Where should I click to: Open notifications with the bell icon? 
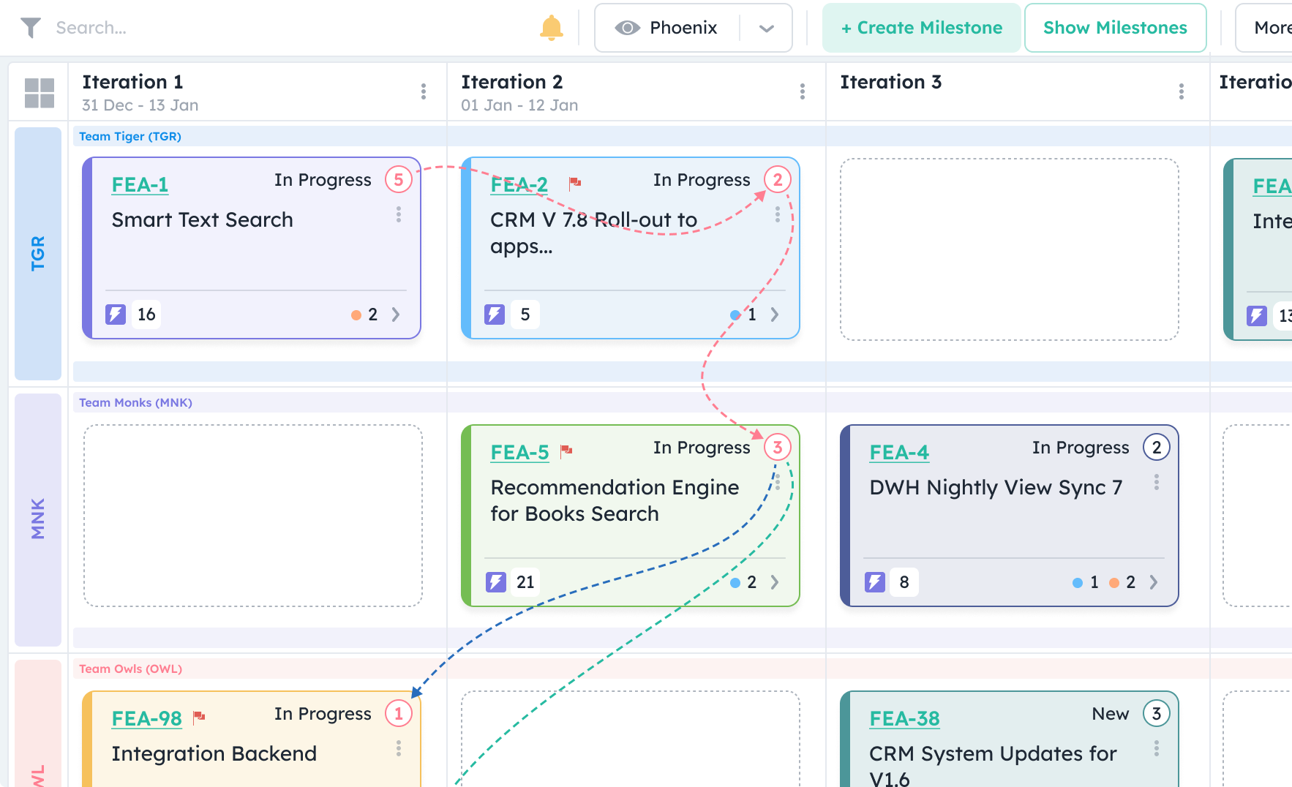pos(551,28)
